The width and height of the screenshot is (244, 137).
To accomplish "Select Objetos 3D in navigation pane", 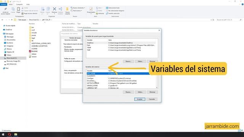I will [x=10, y=52].
